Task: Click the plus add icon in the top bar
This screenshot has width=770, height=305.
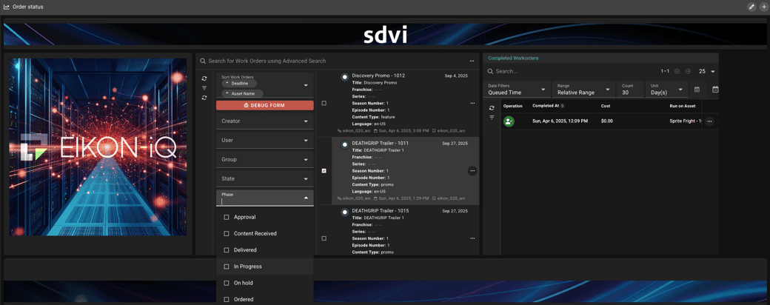Action: coord(763,7)
